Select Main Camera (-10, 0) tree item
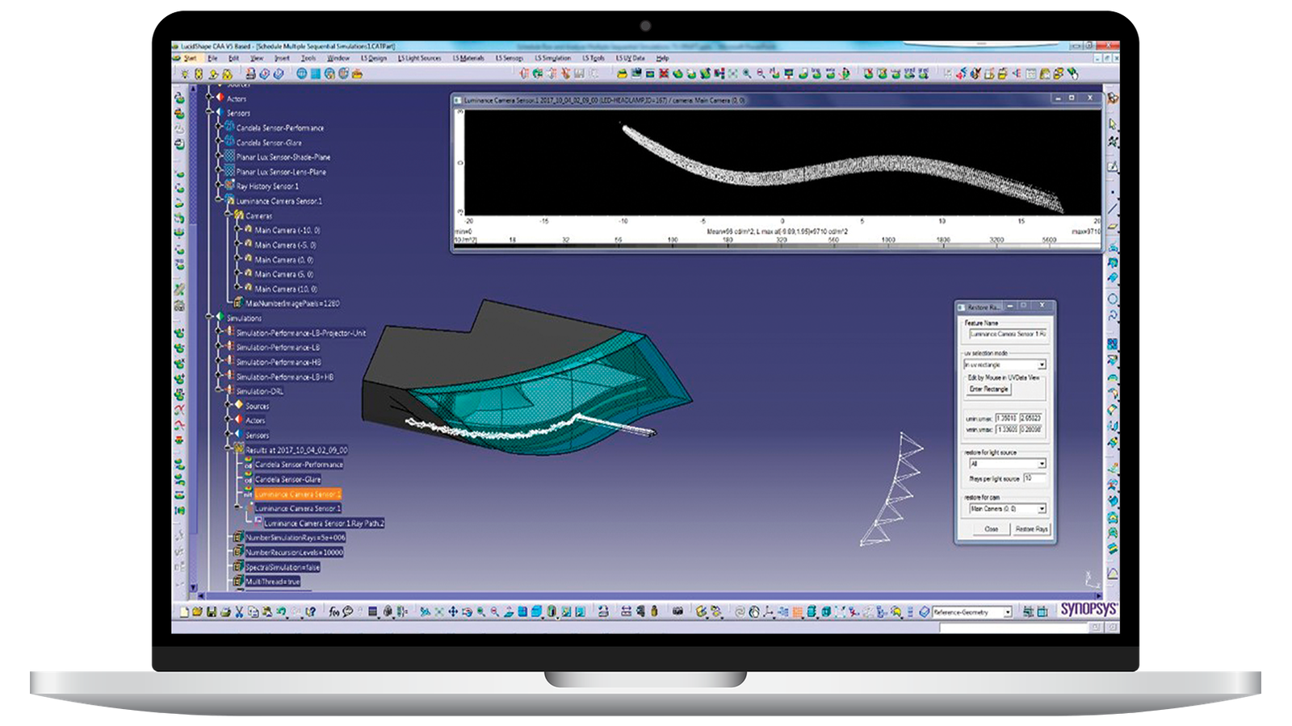The height and width of the screenshot is (726, 1292). pos(287,230)
